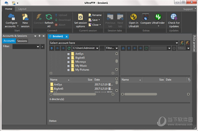Screen dimensions: 198x131
Task: Apply the filter with the > button
Action: click(x=42, y=47)
